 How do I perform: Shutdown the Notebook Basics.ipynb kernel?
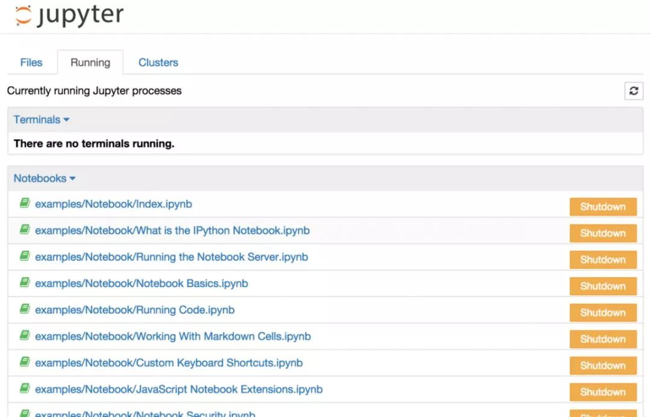click(603, 286)
